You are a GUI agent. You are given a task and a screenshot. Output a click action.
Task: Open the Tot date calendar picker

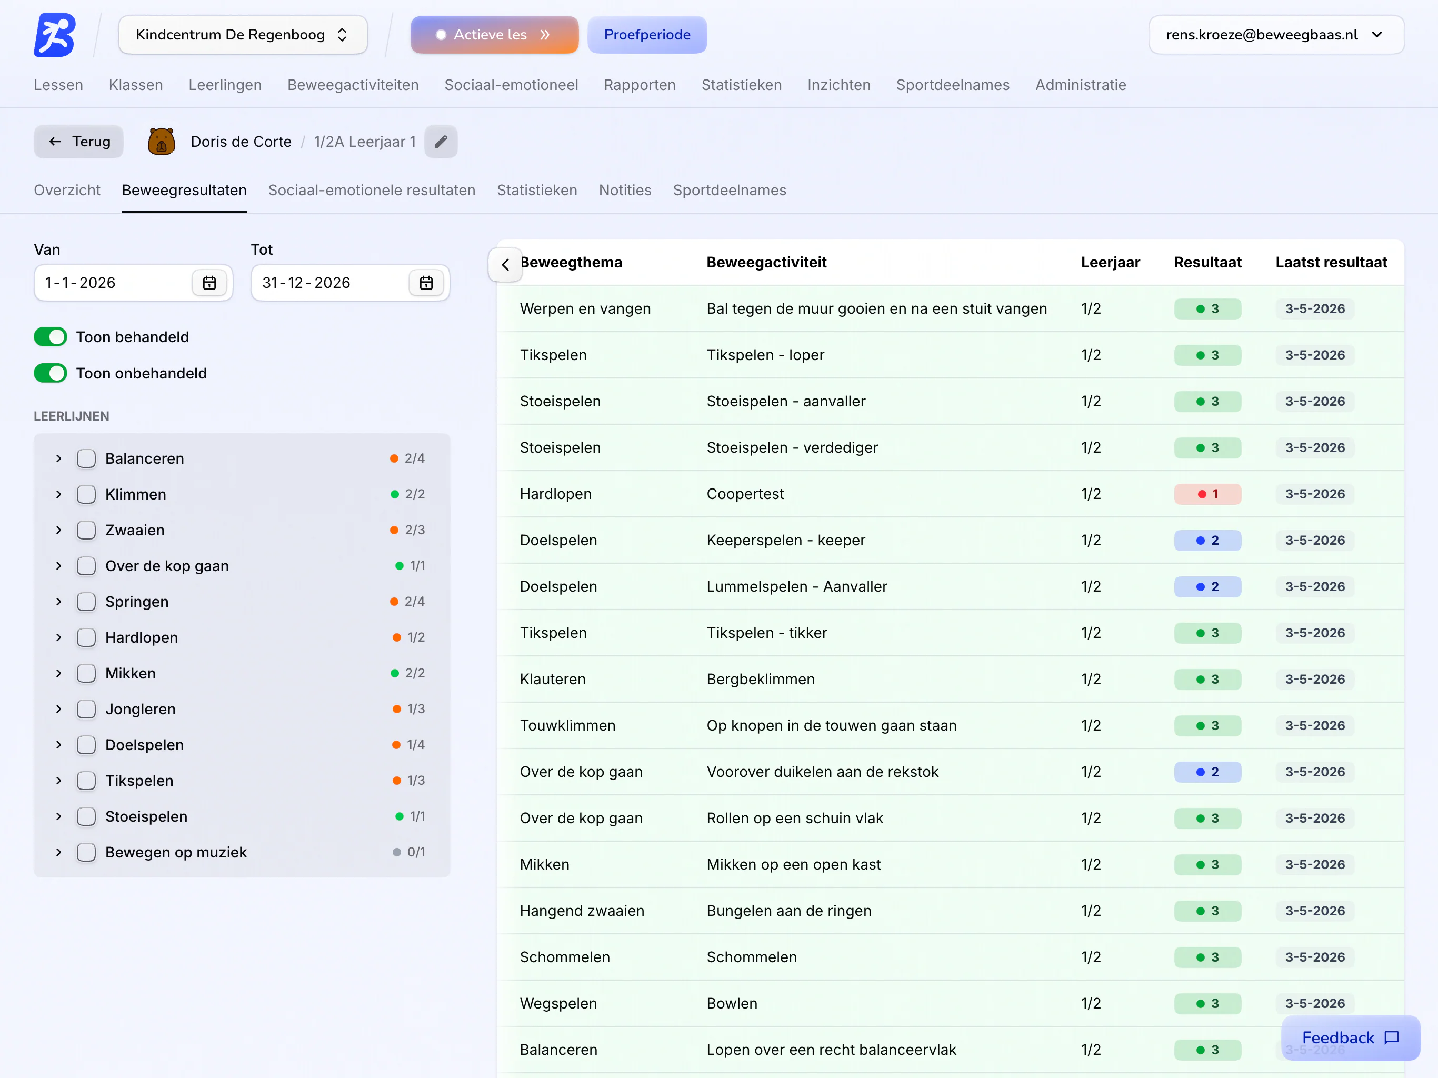pos(426,283)
